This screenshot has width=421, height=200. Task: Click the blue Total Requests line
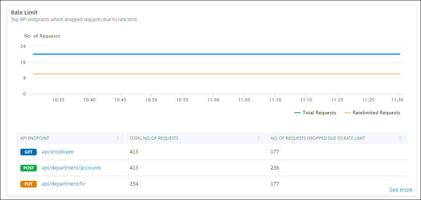click(217, 54)
